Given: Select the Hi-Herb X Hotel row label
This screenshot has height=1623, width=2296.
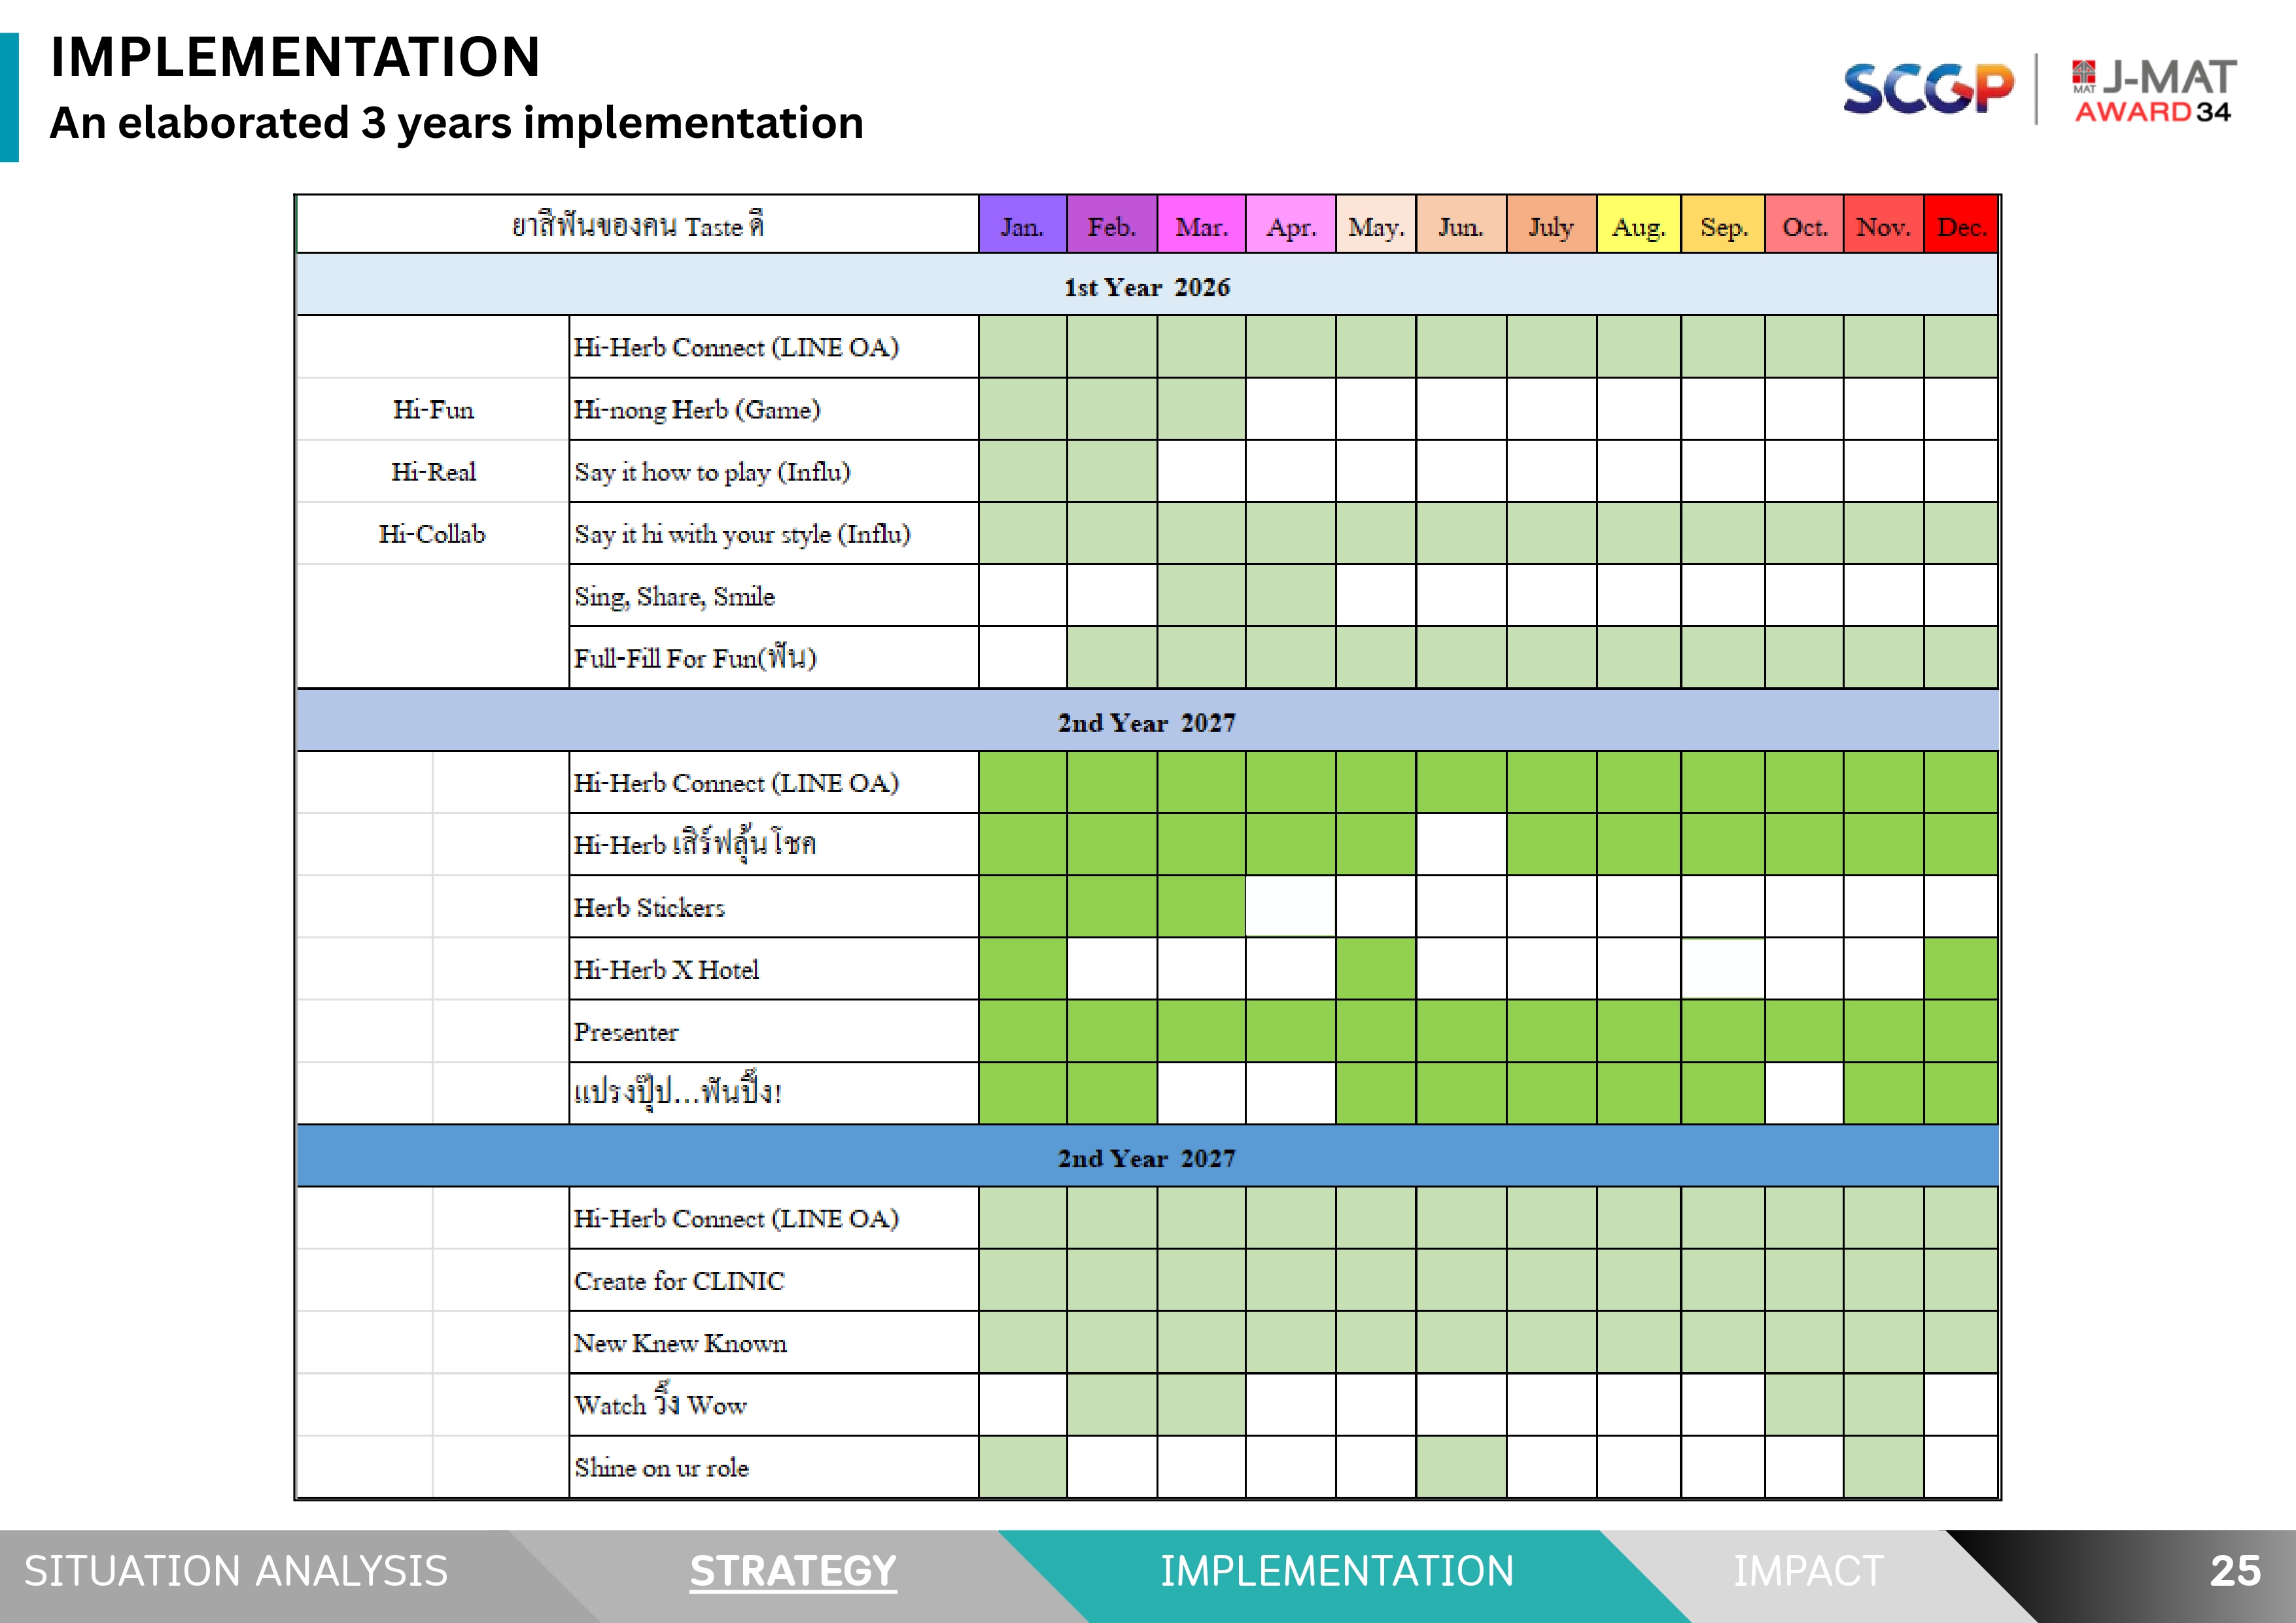Looking at the screenshot, I should pyautogui.click(x=666, y=969).
